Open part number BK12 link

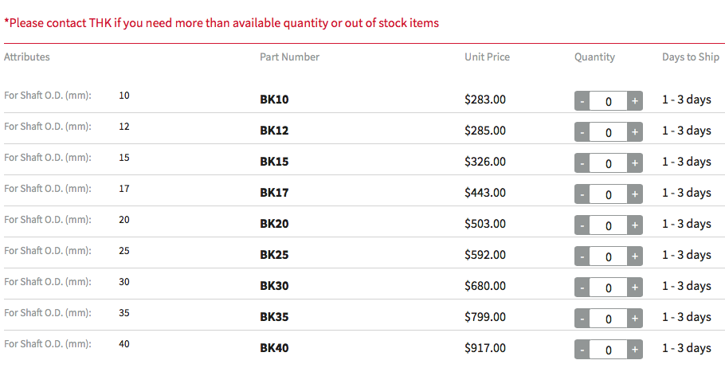274,131
